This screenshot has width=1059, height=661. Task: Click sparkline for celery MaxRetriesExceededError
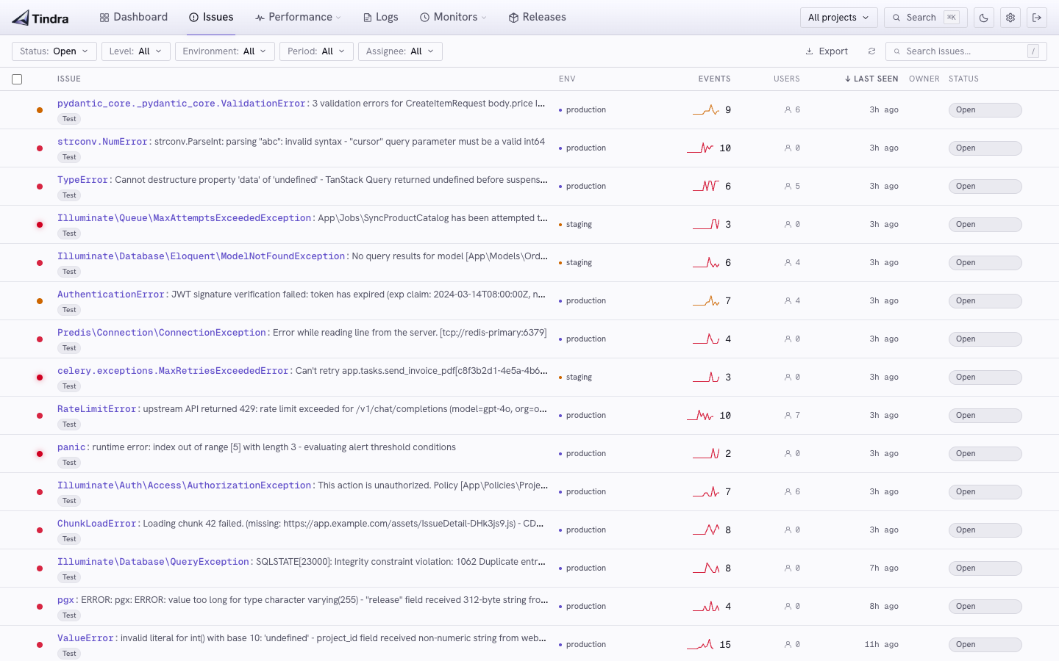click(706, 377)
